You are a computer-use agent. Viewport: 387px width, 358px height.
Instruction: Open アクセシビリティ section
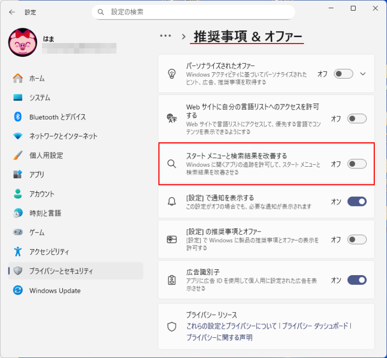(x=76, y=251)
